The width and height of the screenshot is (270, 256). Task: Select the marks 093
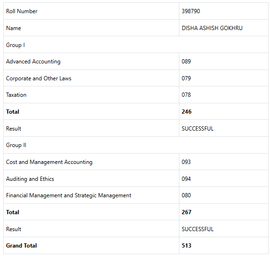[186, 162]
